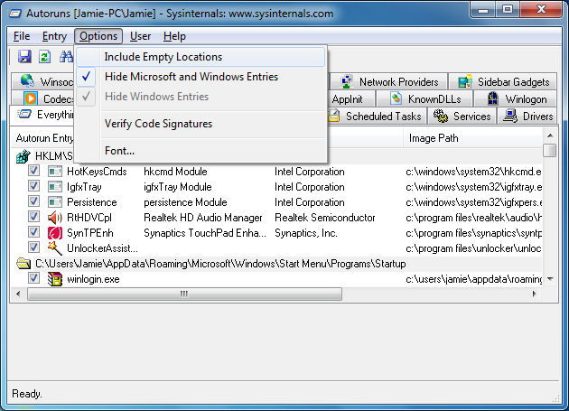Screen dimensions: 569x411
Task: Select the Realtek Semiconductor publisher cell
Action: 325,218
